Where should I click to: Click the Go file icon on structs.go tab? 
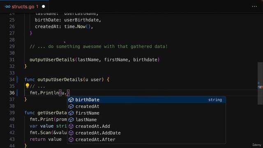(7, 7)
